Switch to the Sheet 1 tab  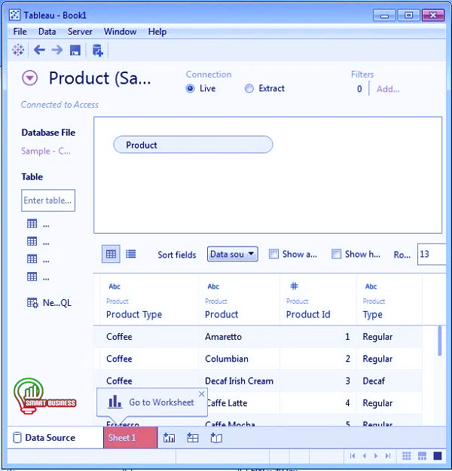[x=130, y=438]
